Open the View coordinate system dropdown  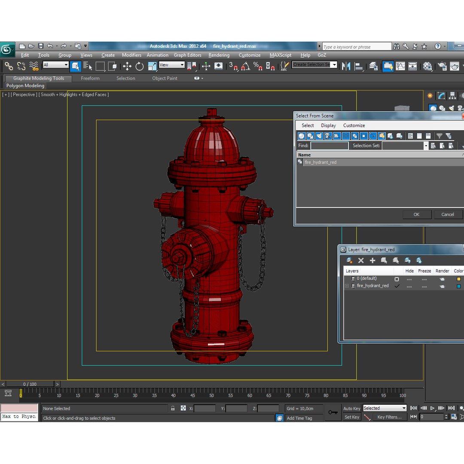171,64
